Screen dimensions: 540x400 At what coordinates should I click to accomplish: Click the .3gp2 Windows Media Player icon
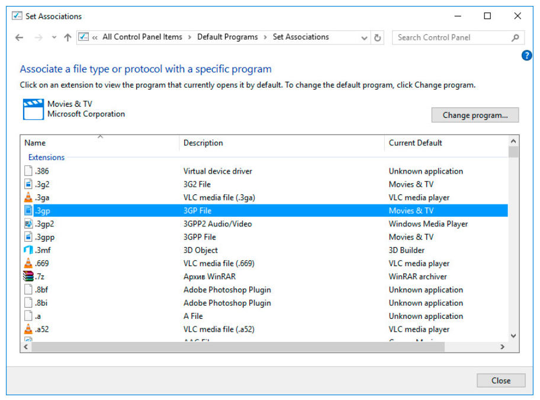point(28,224)
